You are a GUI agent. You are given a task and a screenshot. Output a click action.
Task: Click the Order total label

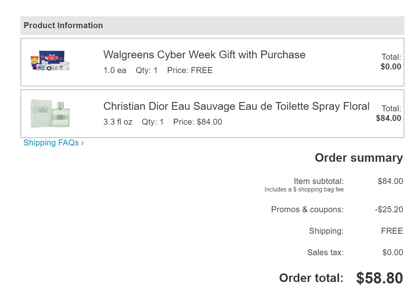point(311,278)
